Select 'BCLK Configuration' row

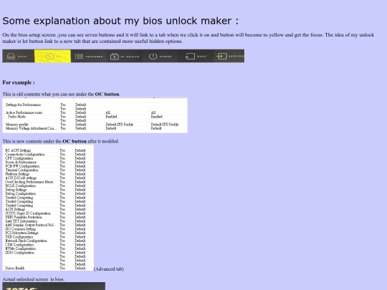[48, 185]
